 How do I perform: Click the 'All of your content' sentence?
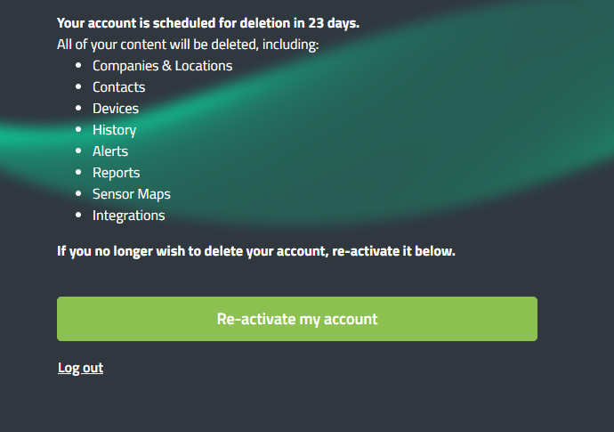point(188,45)
